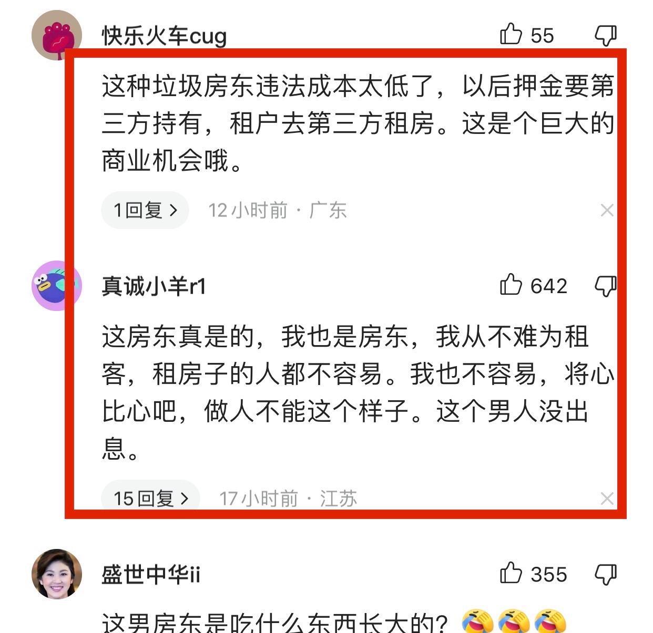653x633 pixels.
Task: Like the comment by 快乐火车cug
Action: tap(511, 35)
